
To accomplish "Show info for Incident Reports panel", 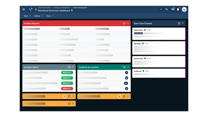I will [124, 23].
